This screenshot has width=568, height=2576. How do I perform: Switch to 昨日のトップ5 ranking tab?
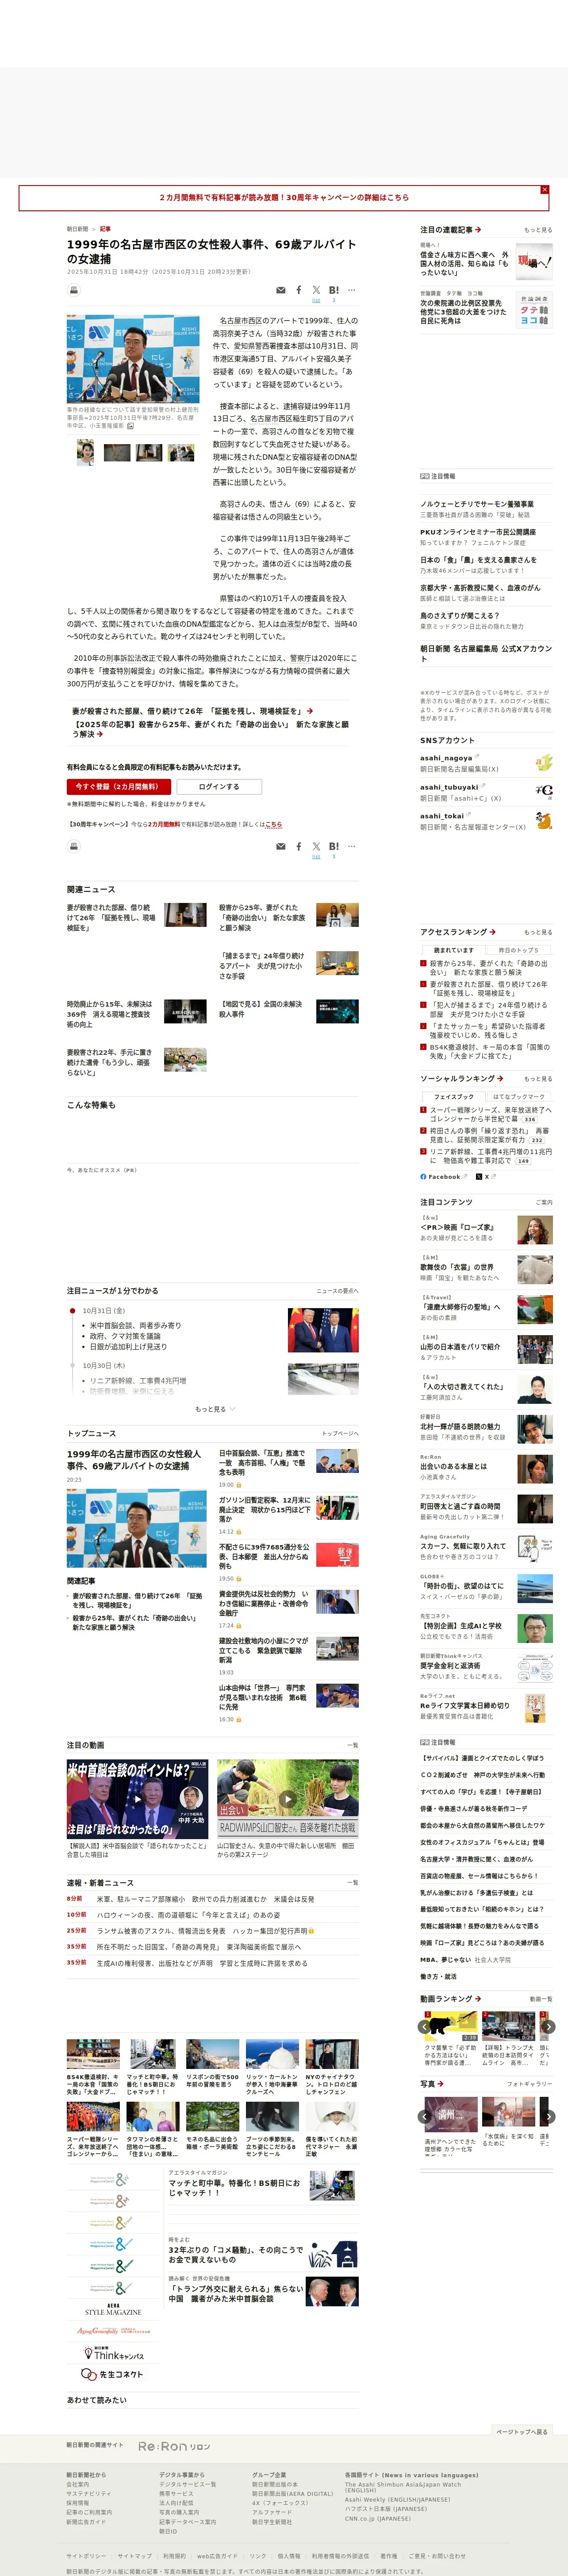(x=519, y=950)
